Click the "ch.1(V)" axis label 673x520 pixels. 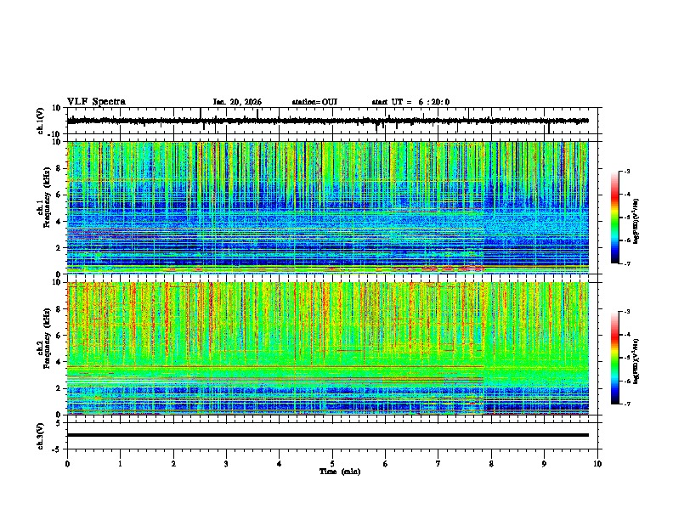point(41,121)
